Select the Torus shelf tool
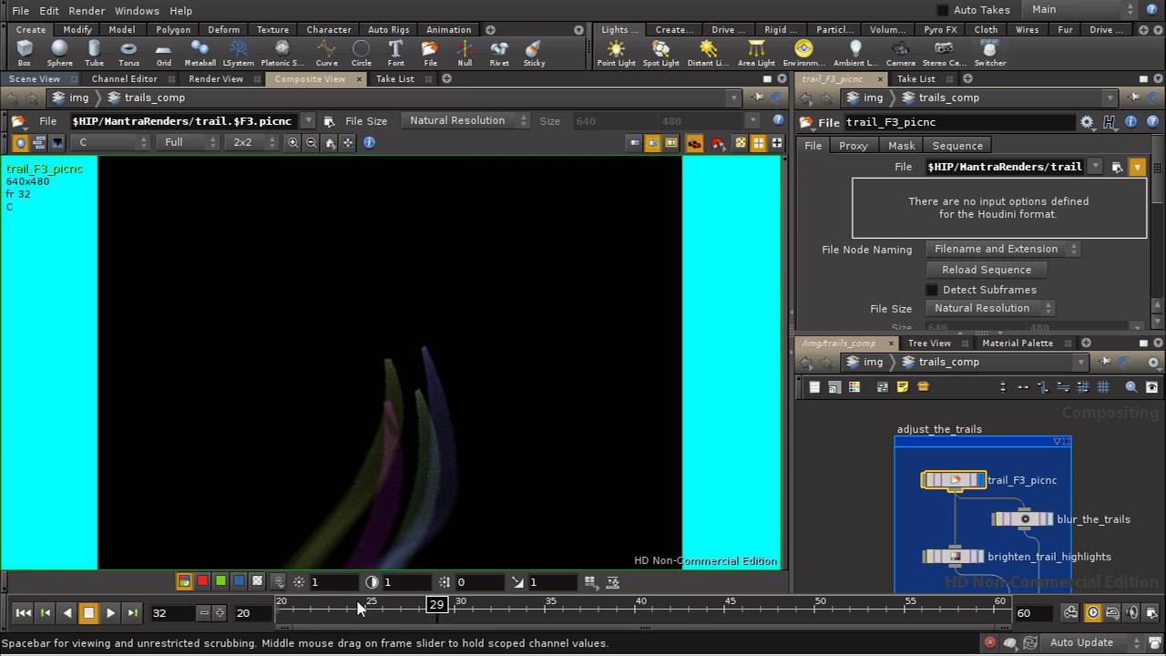 pos(128,53)
